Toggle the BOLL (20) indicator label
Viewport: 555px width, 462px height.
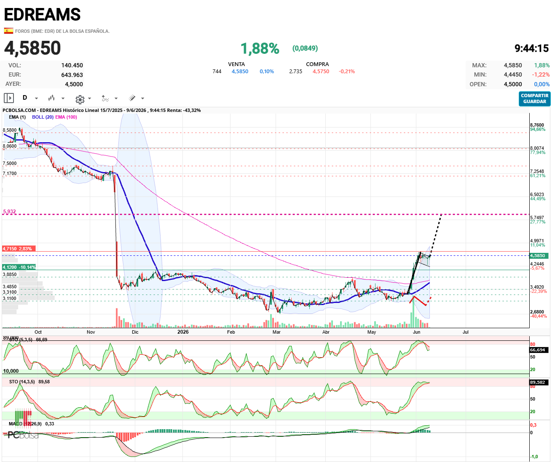[43, 117]
